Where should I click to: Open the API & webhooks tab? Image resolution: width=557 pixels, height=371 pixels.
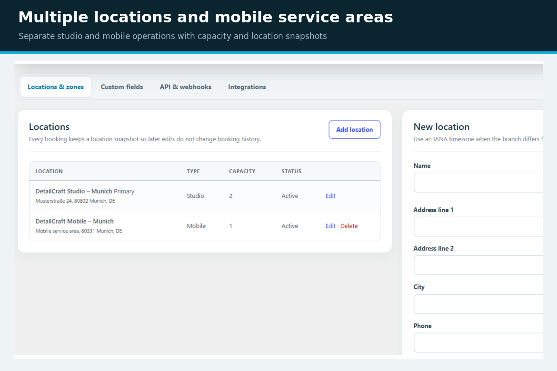point(186,87)
